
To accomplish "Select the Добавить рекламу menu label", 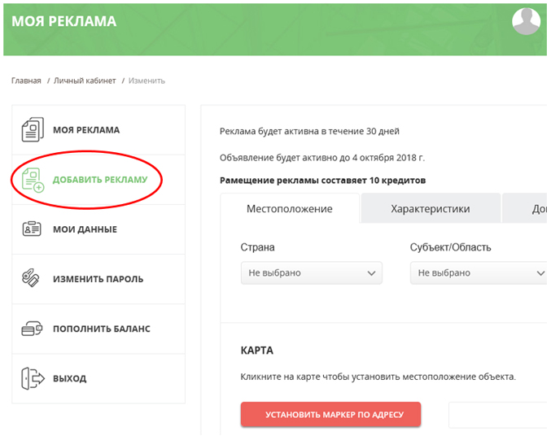I will point(100,180).
